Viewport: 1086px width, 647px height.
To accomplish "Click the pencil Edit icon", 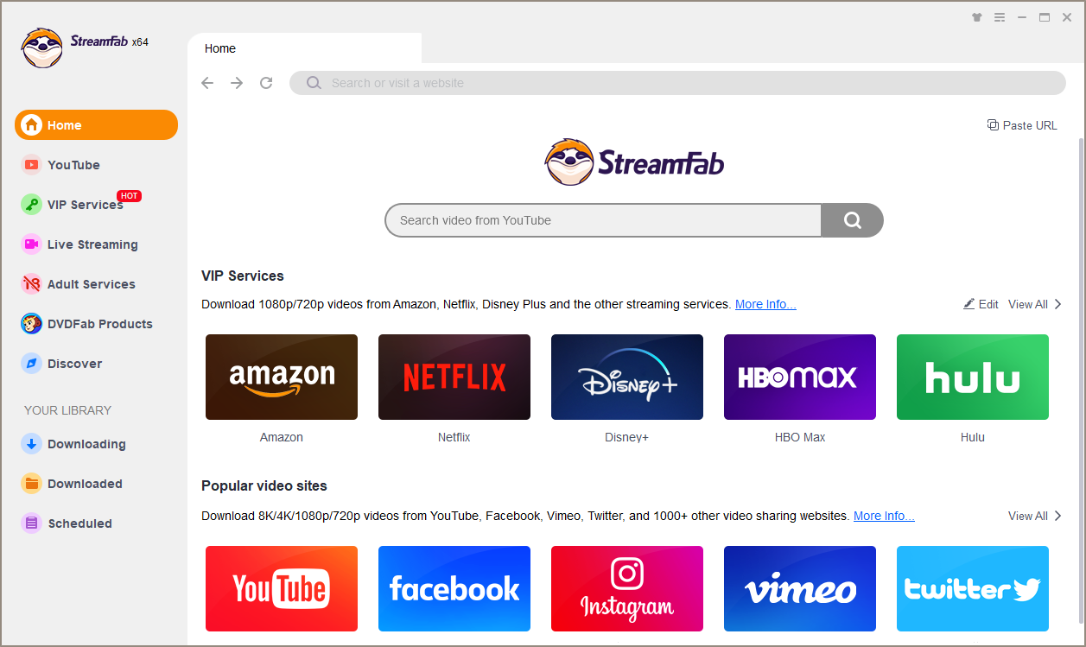I will [x=969, y=304].
